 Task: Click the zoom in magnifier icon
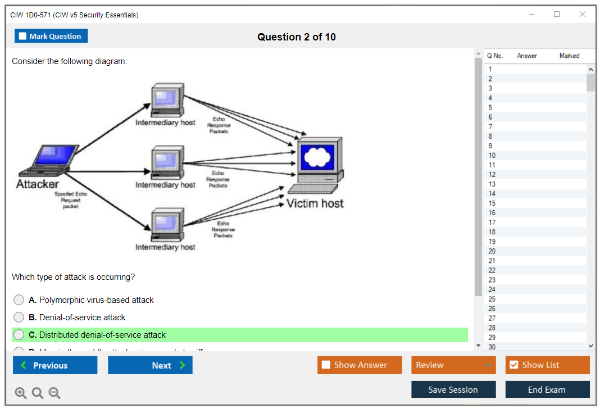21,393
